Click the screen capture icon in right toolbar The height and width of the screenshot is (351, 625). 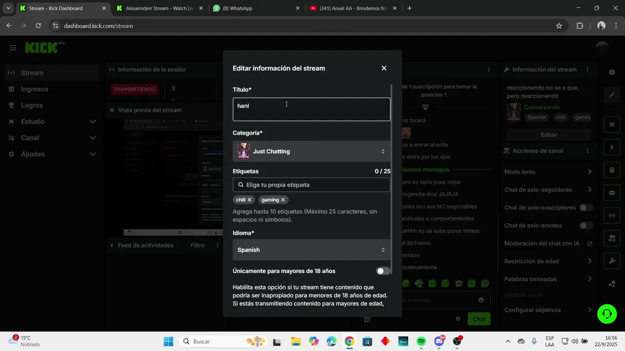click(612, 124)
